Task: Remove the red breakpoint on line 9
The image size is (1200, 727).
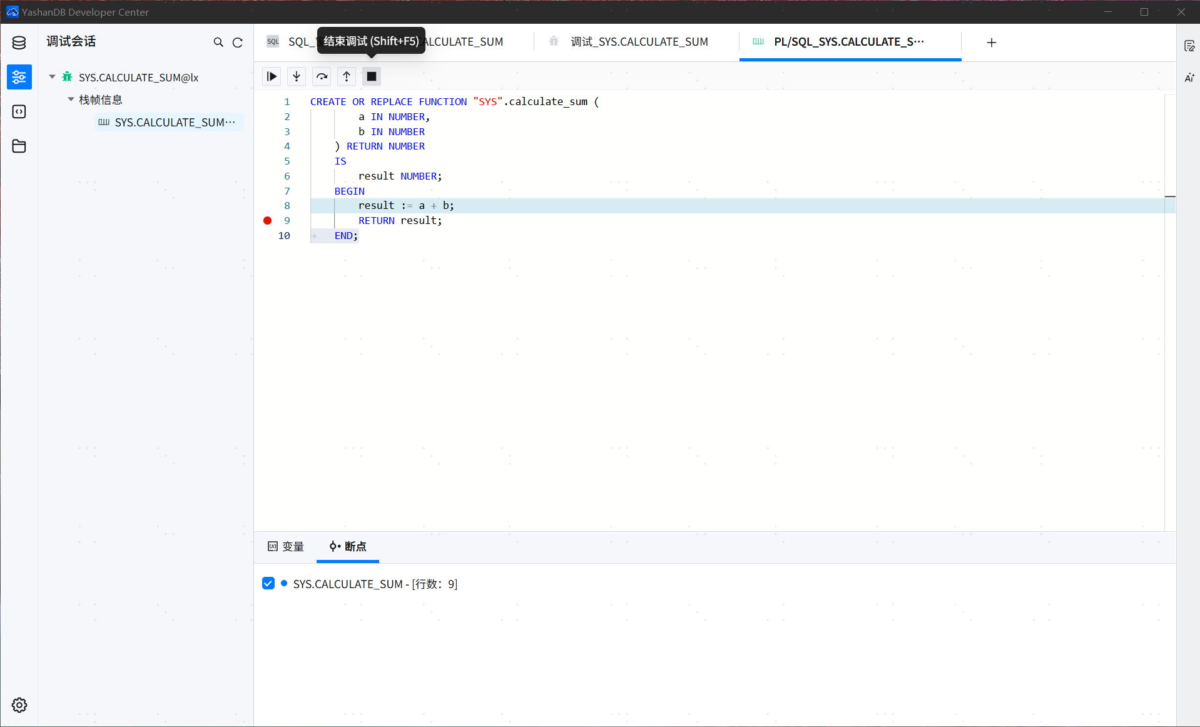Action: click(268, 220)
